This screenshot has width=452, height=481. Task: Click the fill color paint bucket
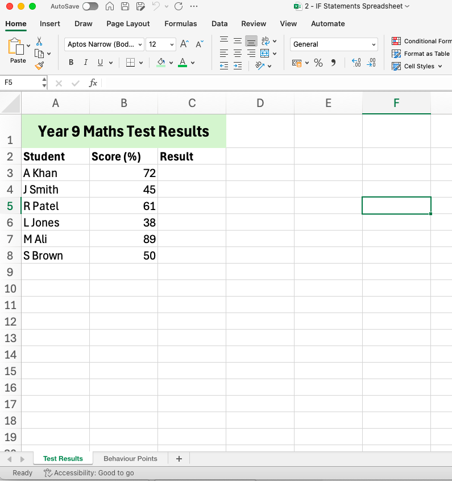click(161, 63)
